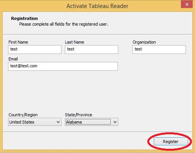The image size is (195, 153).
Task: Focus the First Name text field
Action: pos(35,49)
